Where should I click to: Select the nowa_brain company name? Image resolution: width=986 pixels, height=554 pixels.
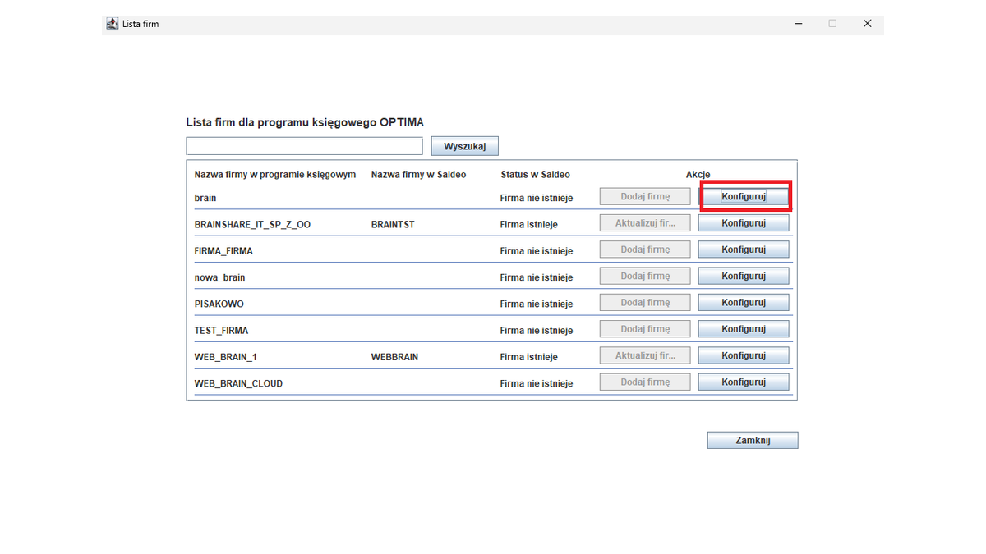coord(219,277)
